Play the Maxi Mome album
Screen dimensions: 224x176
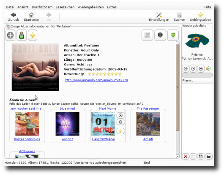pos(120,115)
